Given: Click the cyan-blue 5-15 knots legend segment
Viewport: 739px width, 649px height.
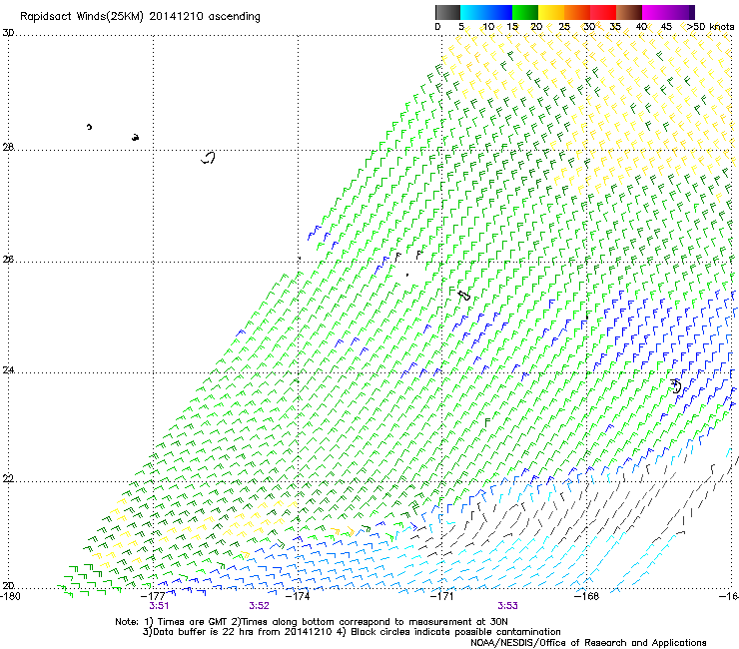Looking at the screenshot, I should point(486,12).
